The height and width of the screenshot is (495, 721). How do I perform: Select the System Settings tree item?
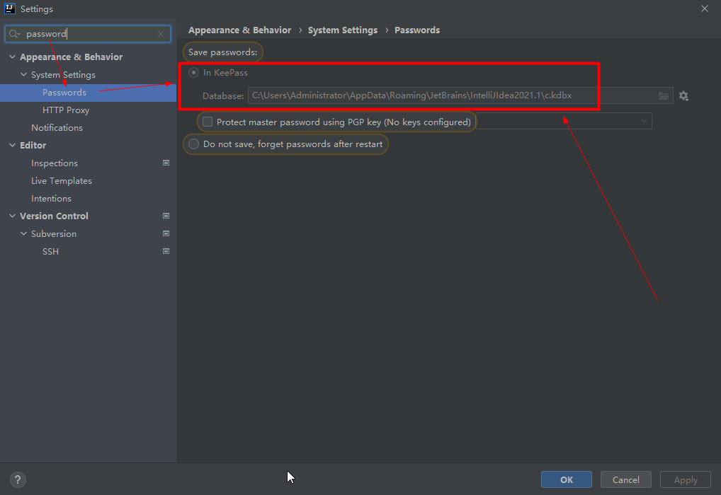[x=64, y=75]
